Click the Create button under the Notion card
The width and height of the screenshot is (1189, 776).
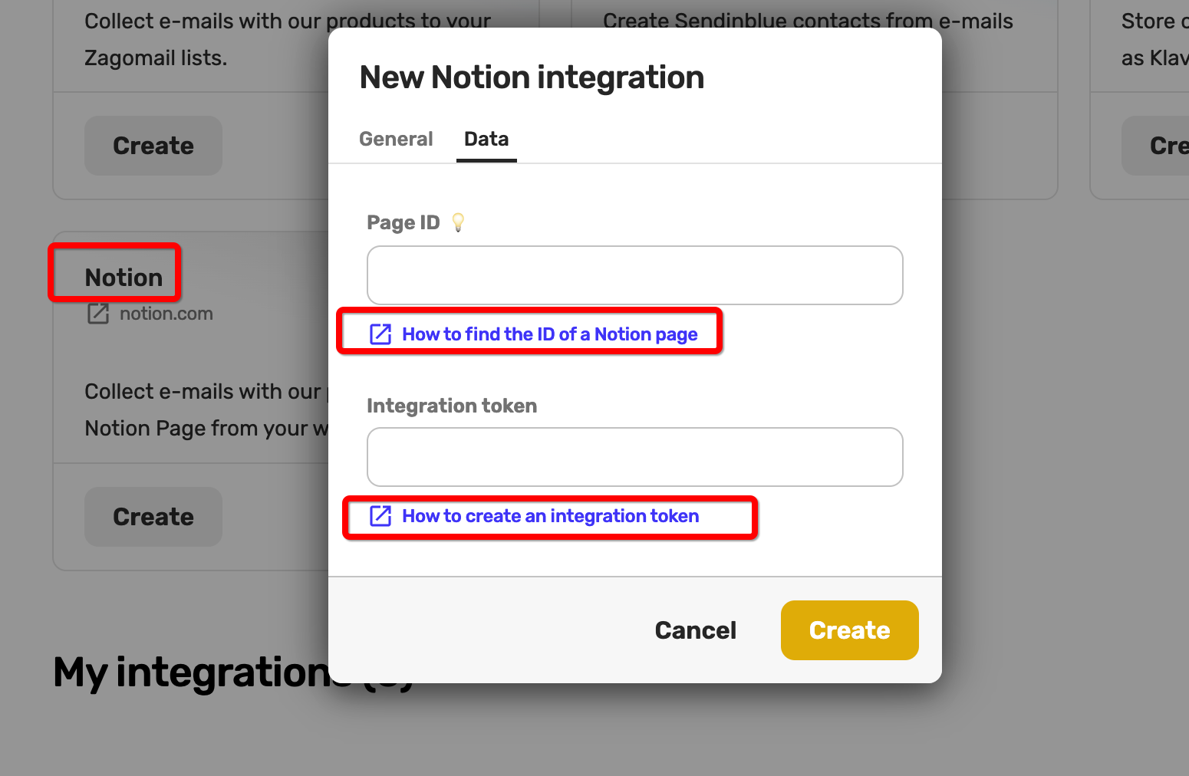[x=153, y=517]
